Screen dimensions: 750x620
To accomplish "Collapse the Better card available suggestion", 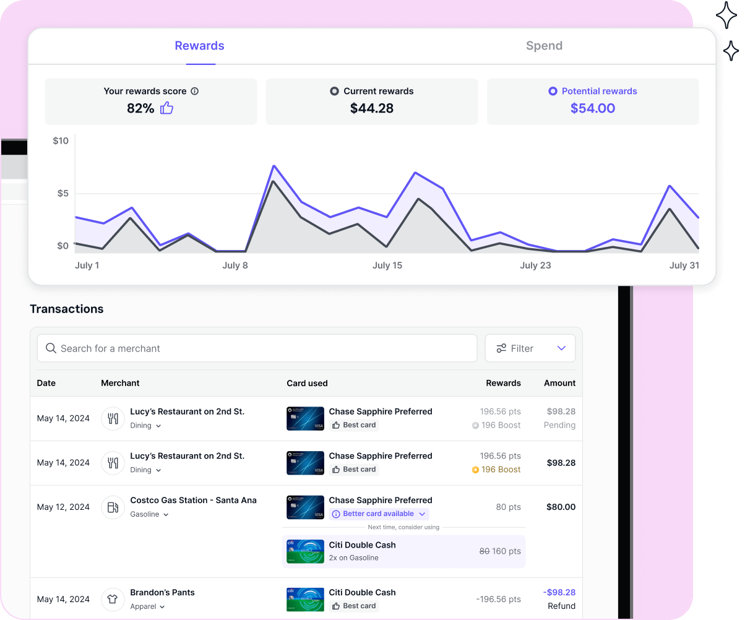I will 422,514.
